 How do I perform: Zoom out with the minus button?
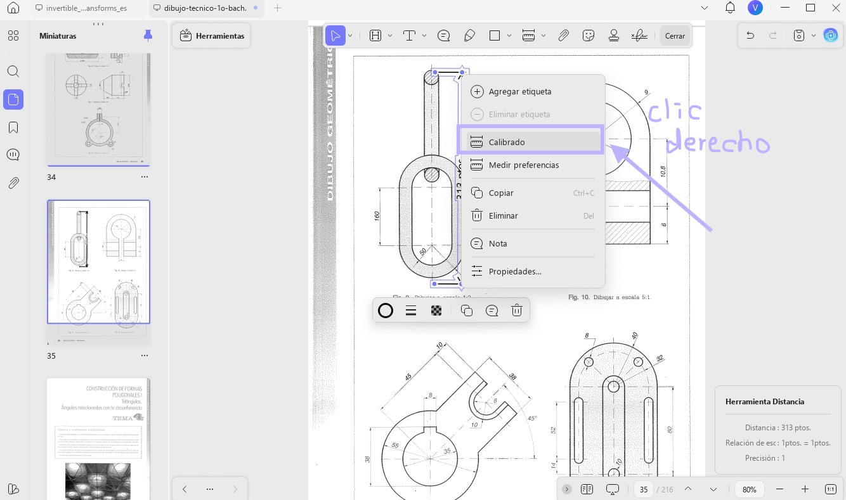(780, 489)
